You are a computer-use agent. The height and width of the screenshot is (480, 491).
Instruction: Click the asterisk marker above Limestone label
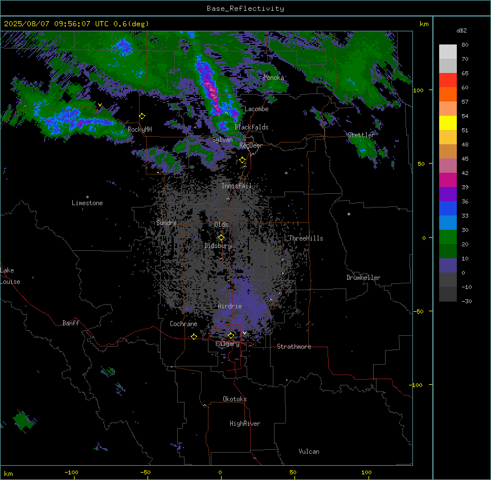point(87,197)
